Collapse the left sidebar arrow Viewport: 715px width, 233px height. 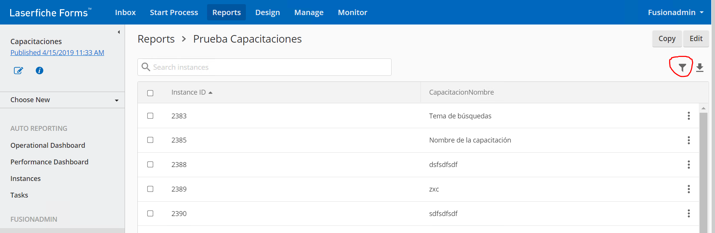click(x=119, y=32)
